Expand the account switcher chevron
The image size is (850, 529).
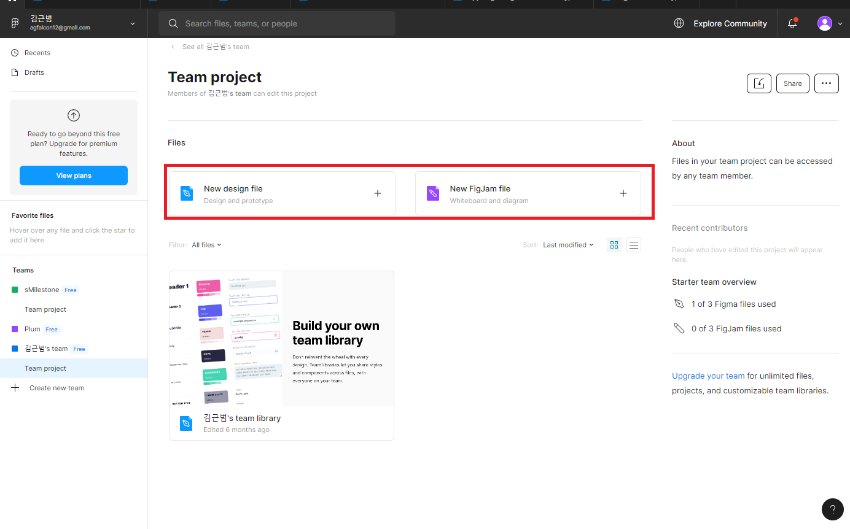point(133,24)
